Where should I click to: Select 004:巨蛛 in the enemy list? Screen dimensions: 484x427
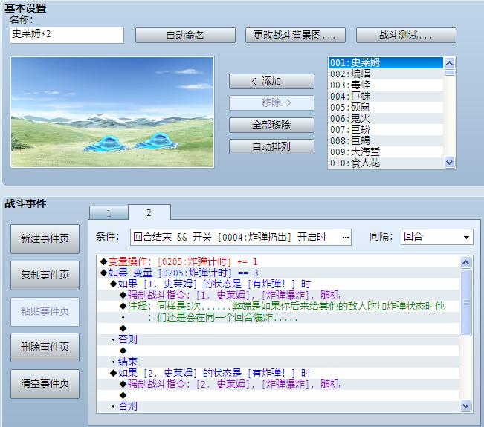tap(386, 97)
